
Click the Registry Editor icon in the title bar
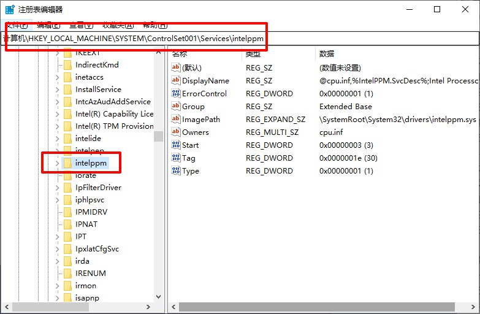pyautogui.click(x=10, y=9)
